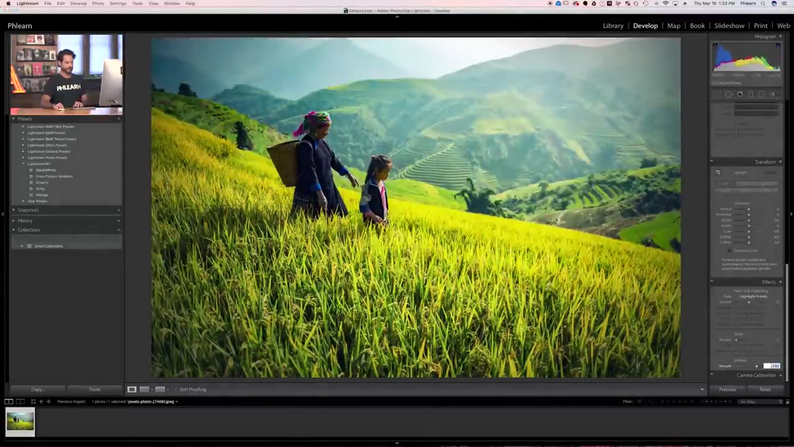
Task: Click the Dehaze Amount value field
Action: coord(772,366)
